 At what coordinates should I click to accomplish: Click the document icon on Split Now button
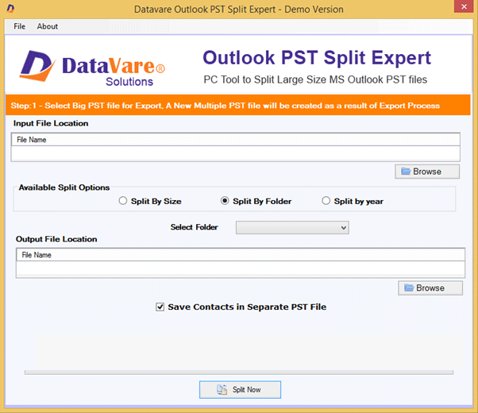pos(222,389)
